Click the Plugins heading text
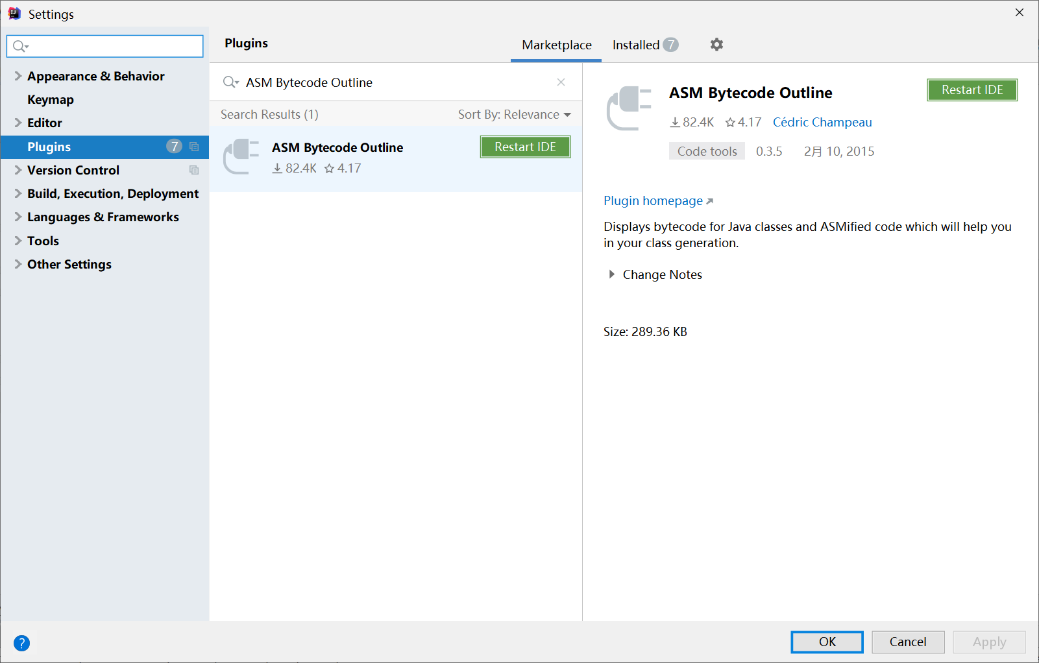This screenshot has width=1039, height=663. [x=246, y=43]
